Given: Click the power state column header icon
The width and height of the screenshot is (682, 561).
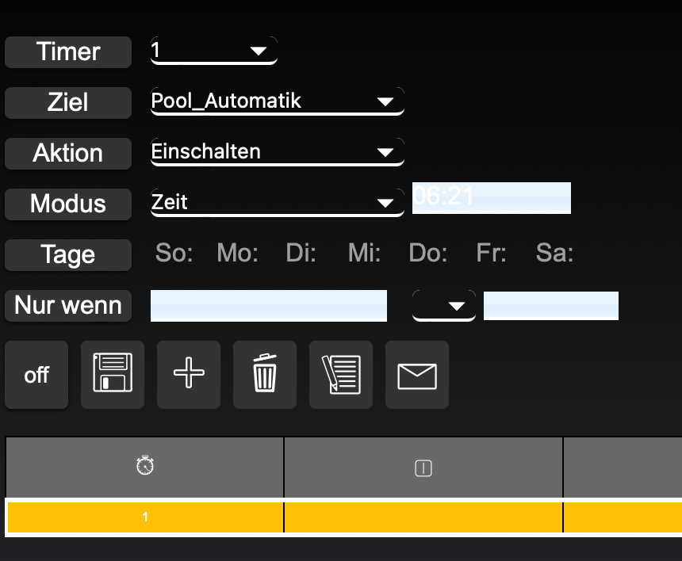Looking at the screenshot, I should click(x=423, y=468).
